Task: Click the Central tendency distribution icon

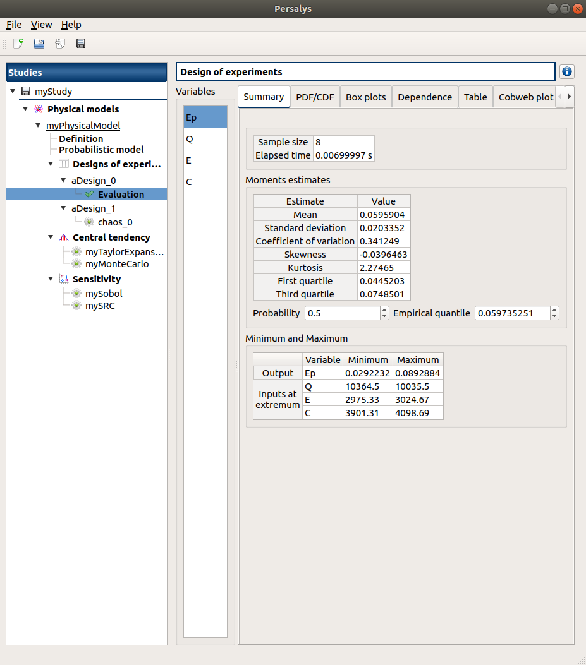Action: tap(63, 237)
